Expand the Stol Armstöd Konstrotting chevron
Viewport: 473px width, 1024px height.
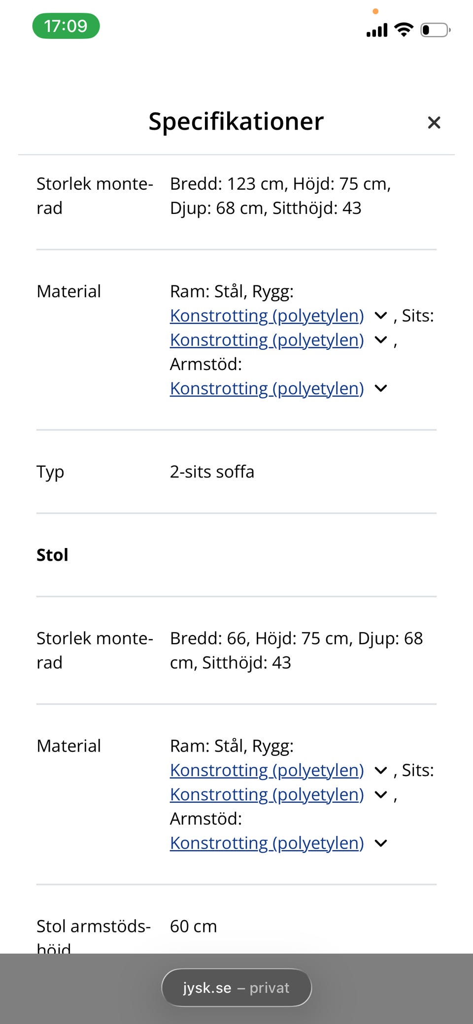click(x=381, y=843)
